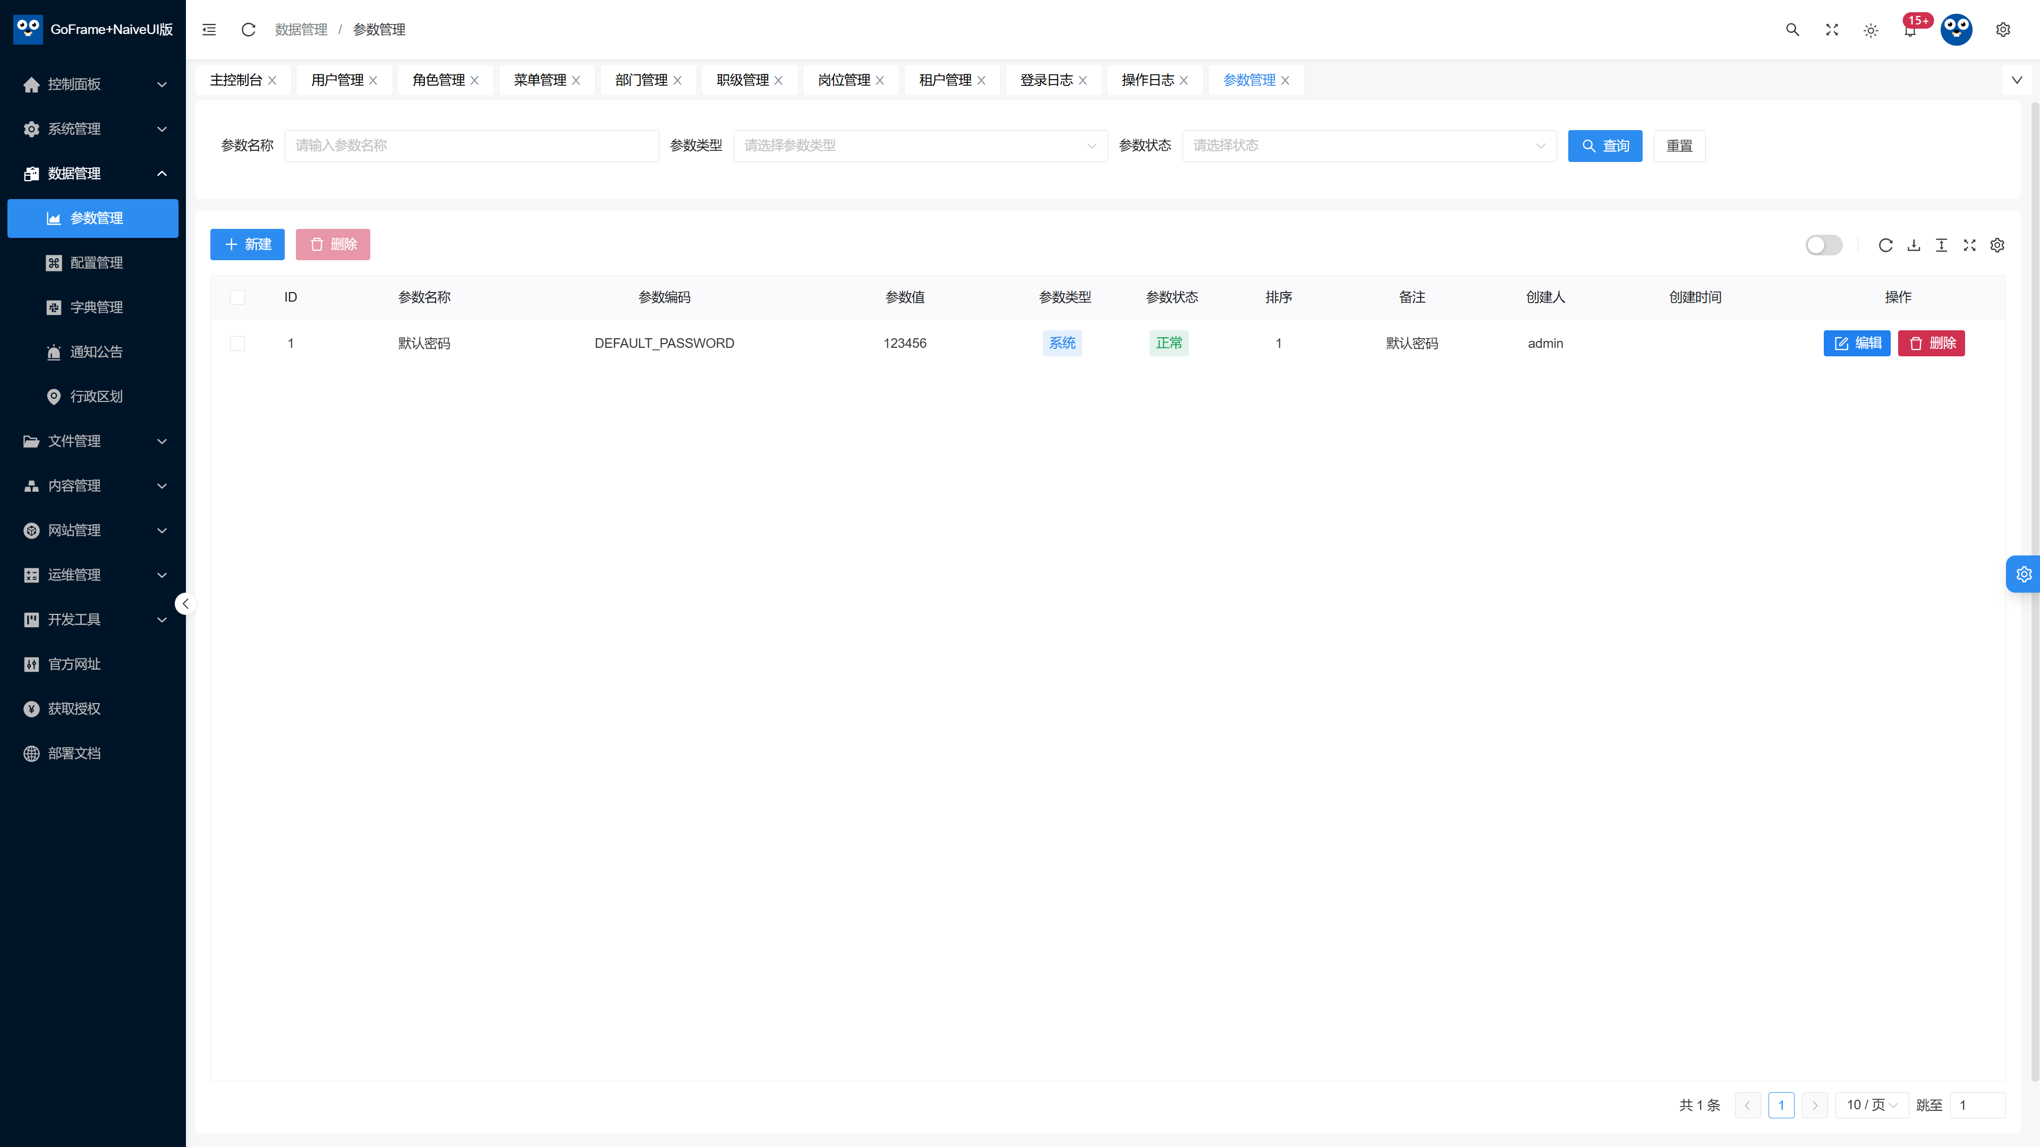Open the 参数类型 dropdown
This screenshot has height=1147, width=2040.
(x=920, y=145)
